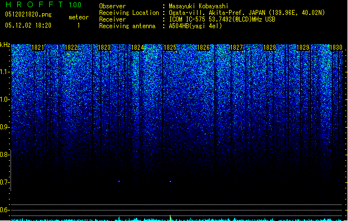348x221 pixels.
Task: Click the 'Receiving antenna' label
Action: pos(127,26)
